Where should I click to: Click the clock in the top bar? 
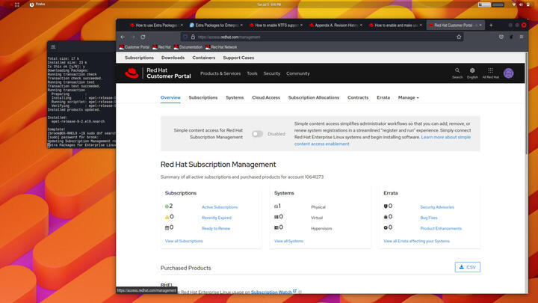269,4
